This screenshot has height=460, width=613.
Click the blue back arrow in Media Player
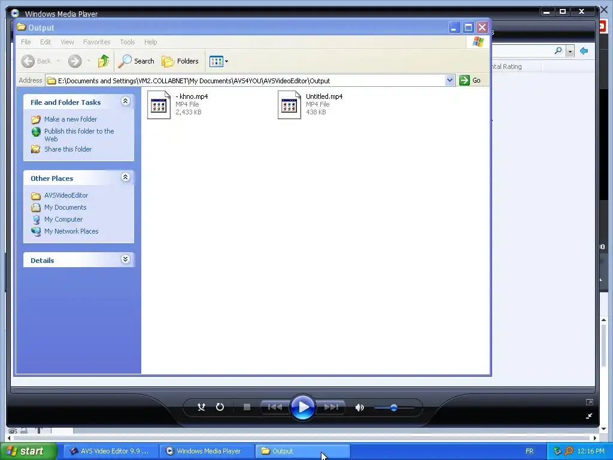tap(584, 51)
